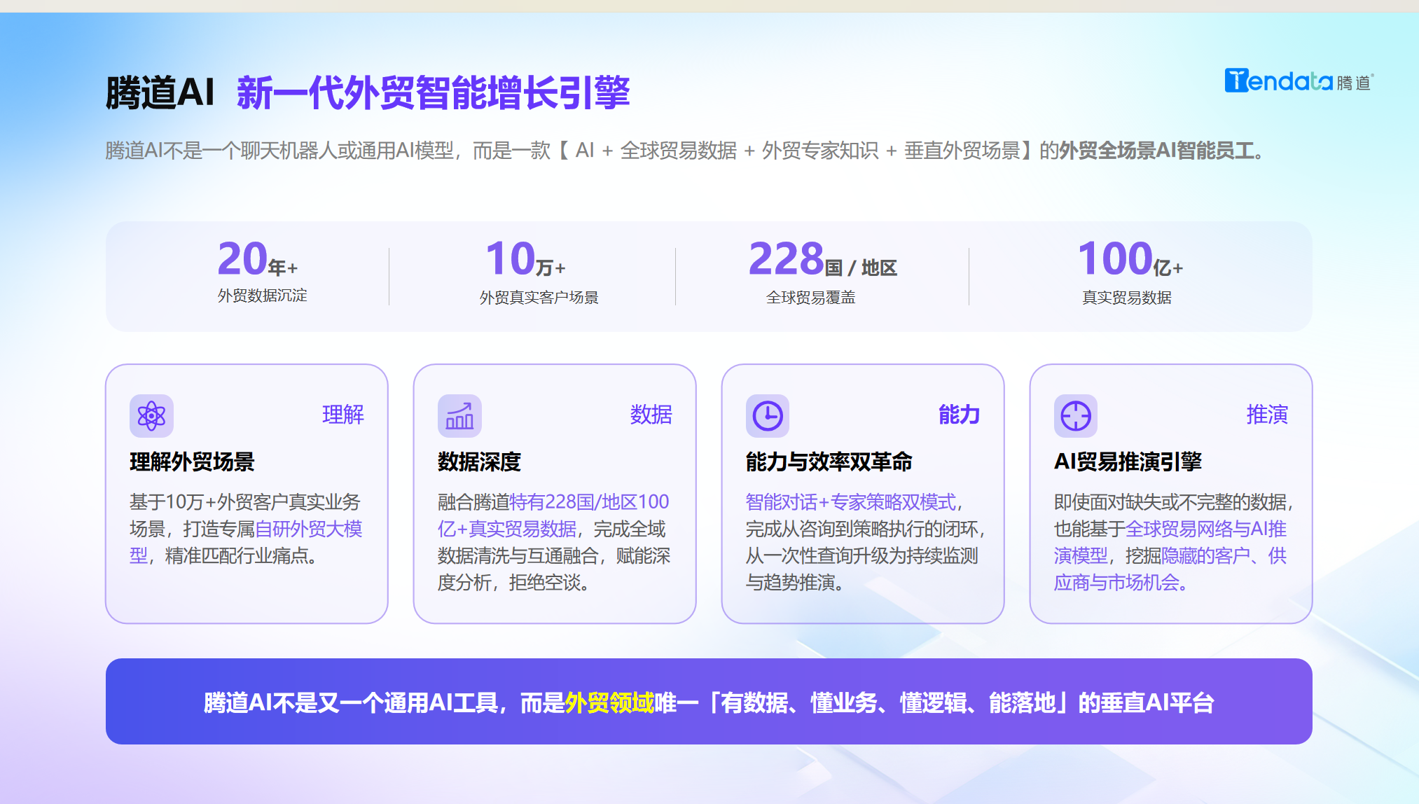Click the 全球贸易覆盖 caption
The height and width of the screenshot is (804, 1419).
811,298
